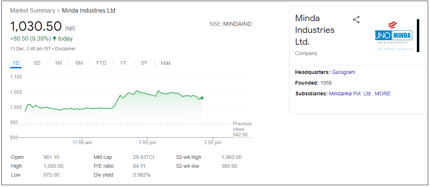
Task: Click the 11:00 am axis label
Action: coord(82,142)
